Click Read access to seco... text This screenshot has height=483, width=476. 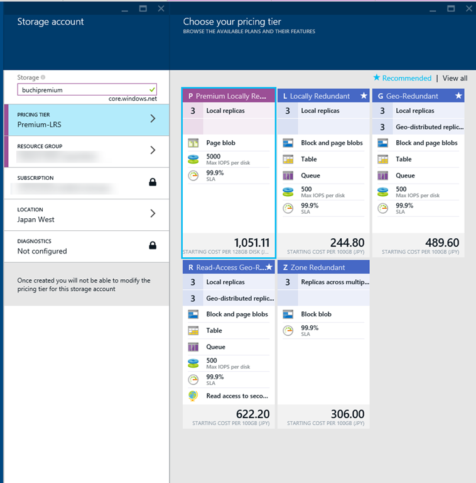pyautogui.click(x=237, y=396)
